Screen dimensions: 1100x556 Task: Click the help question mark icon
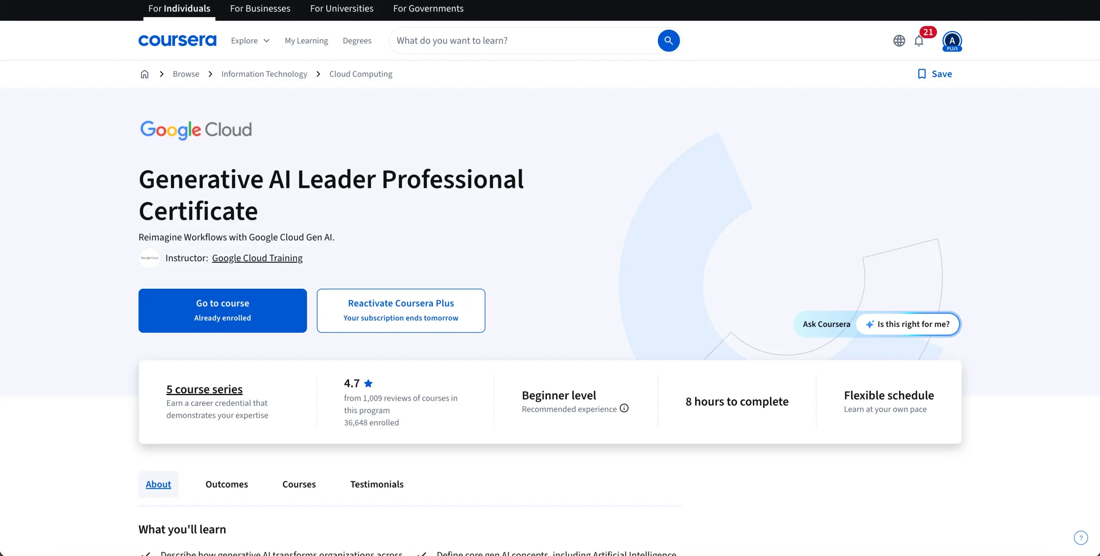[1081, 538]
